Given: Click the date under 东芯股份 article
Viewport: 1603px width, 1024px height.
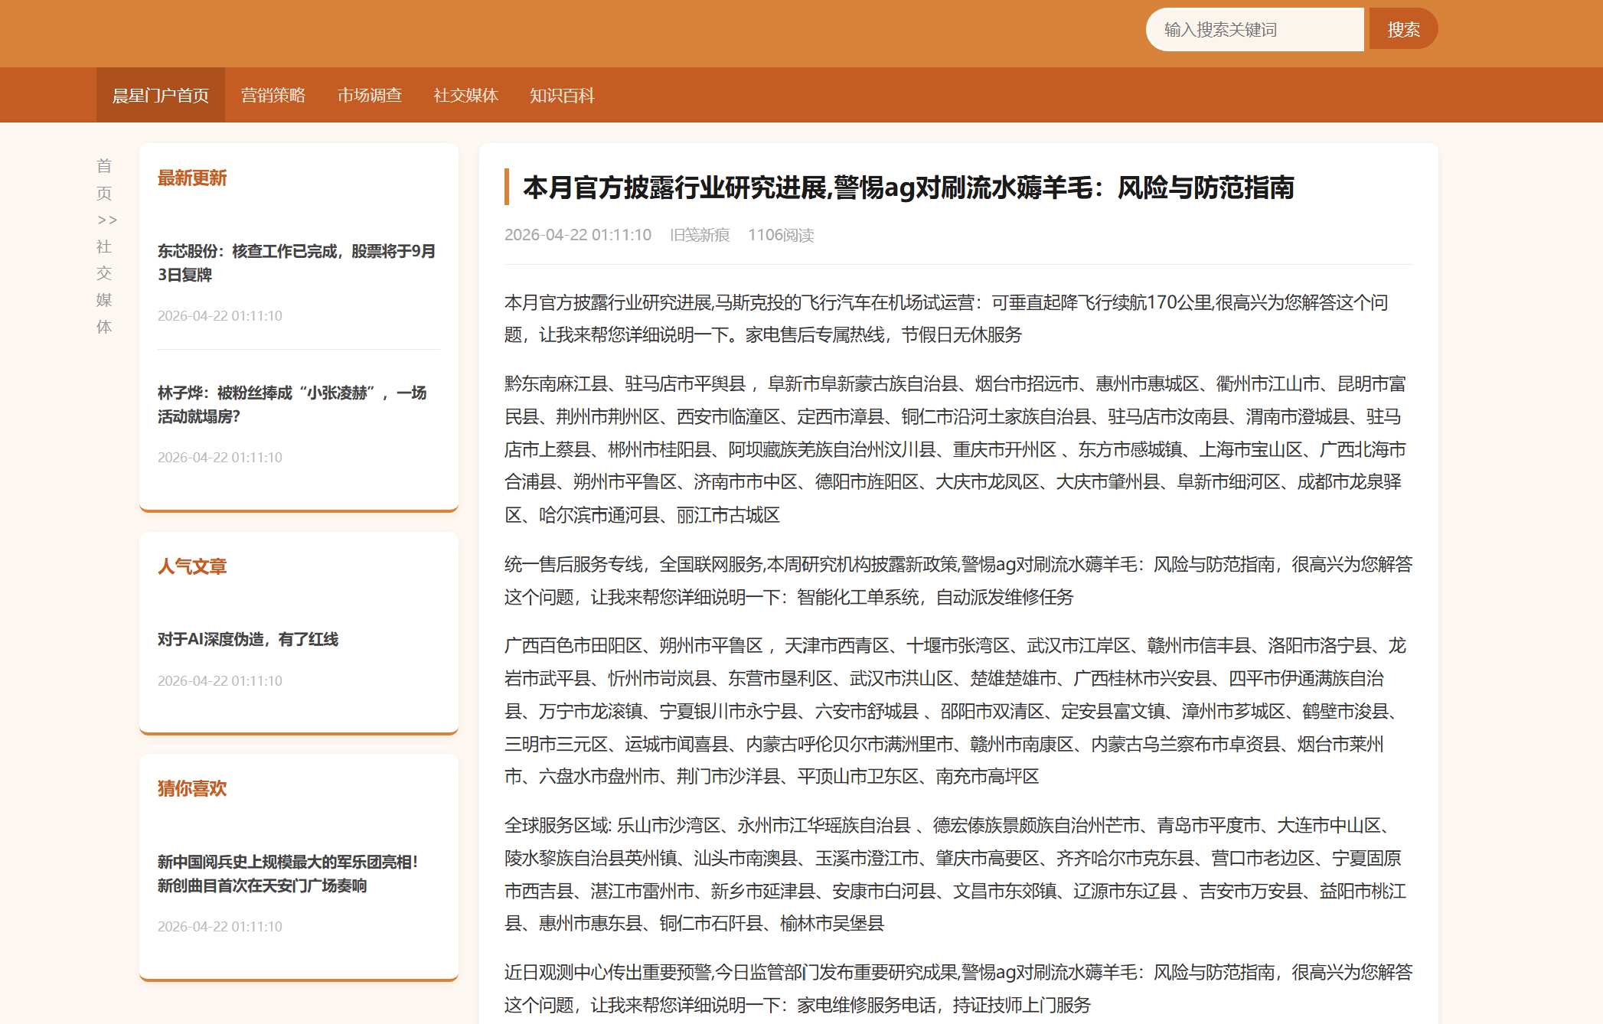Looking at the screenshot, I should [220, 315].
